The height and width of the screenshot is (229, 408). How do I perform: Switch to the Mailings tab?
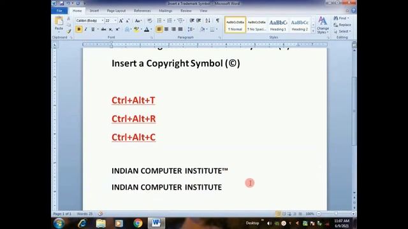[x=166, y=11]
